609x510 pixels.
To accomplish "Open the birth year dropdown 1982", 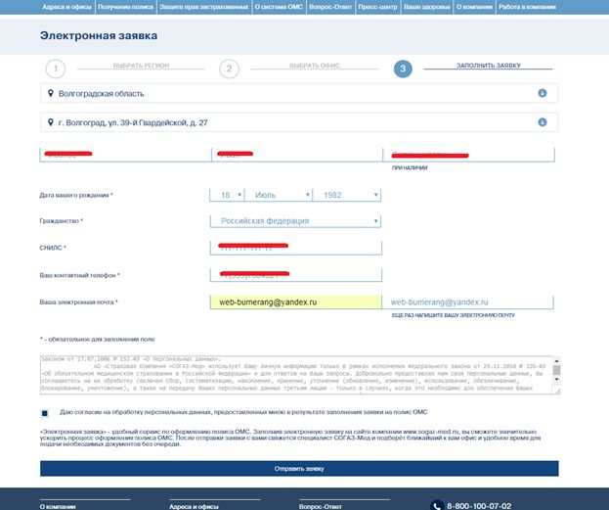I will pos(345,195).
